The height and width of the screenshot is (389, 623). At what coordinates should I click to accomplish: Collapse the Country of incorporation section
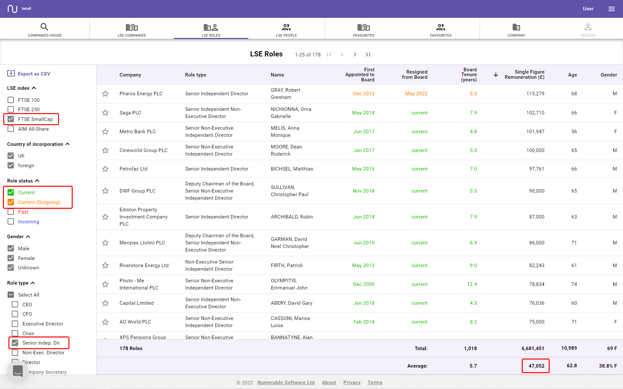pyautogui.click(x=67, y=144)
